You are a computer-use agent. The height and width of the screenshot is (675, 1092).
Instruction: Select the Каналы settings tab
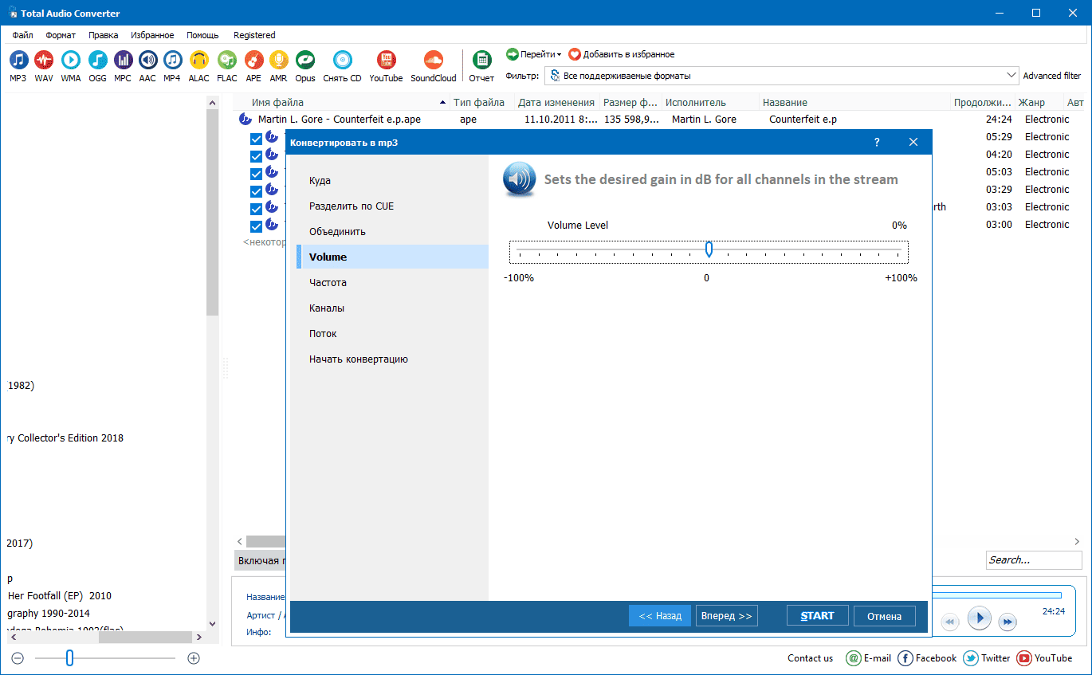point(327,308)
